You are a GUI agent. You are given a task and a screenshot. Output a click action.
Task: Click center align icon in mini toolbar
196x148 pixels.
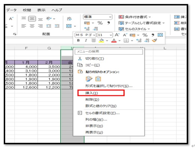[94, 40]
